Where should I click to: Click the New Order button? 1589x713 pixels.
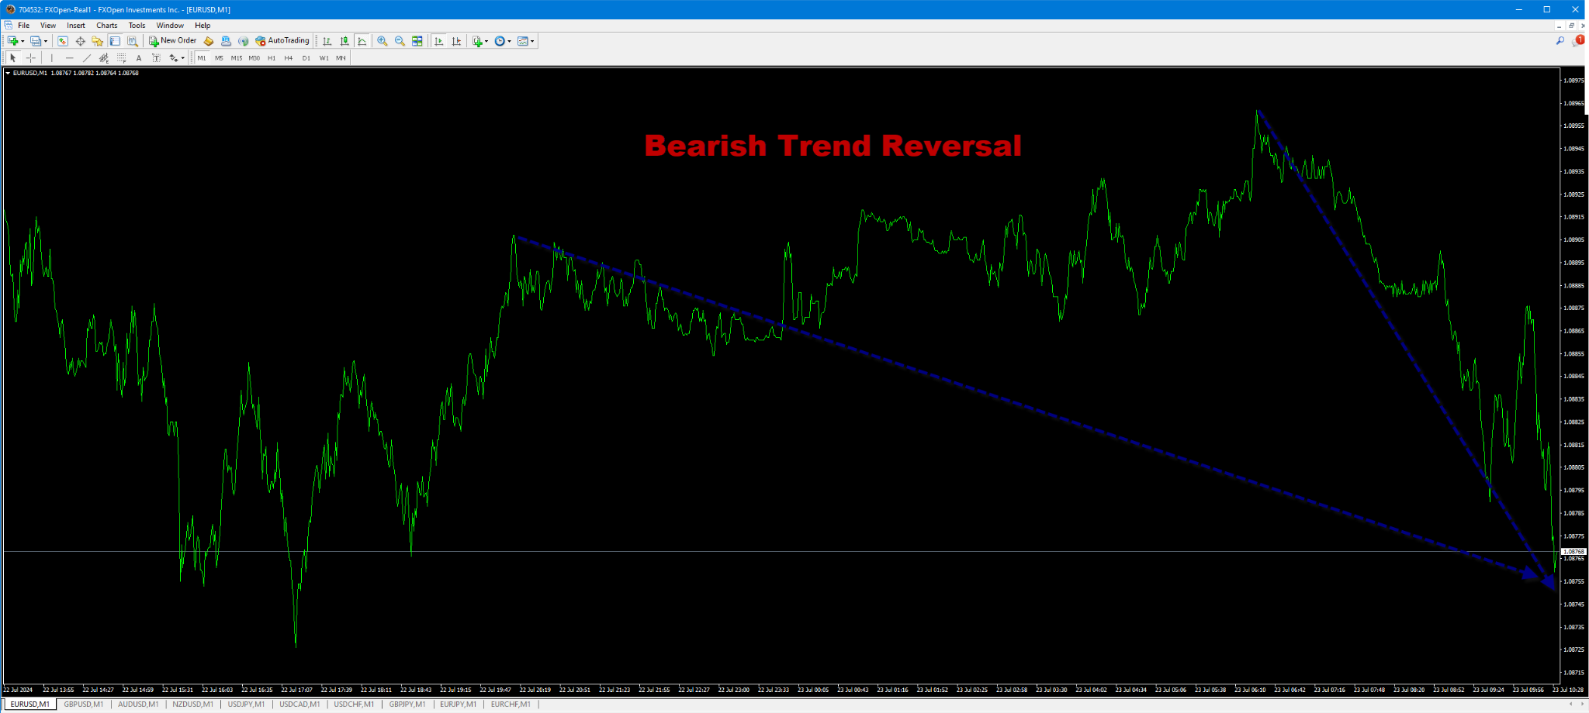point(173,41)
